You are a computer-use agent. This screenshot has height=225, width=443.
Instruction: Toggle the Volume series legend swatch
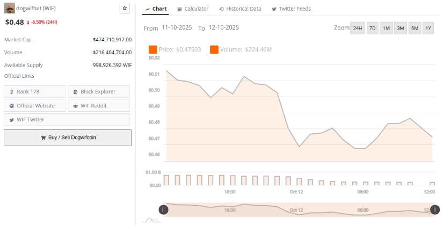214,49
